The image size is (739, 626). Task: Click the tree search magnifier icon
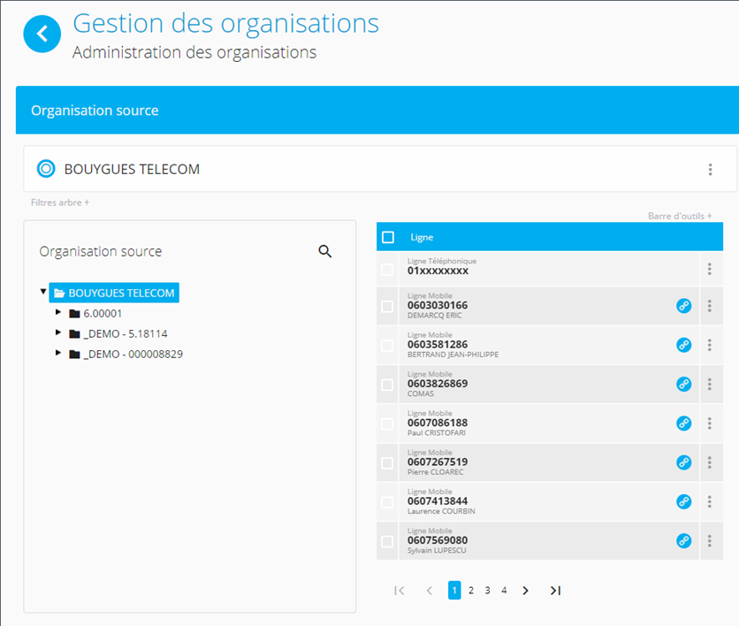324,251
